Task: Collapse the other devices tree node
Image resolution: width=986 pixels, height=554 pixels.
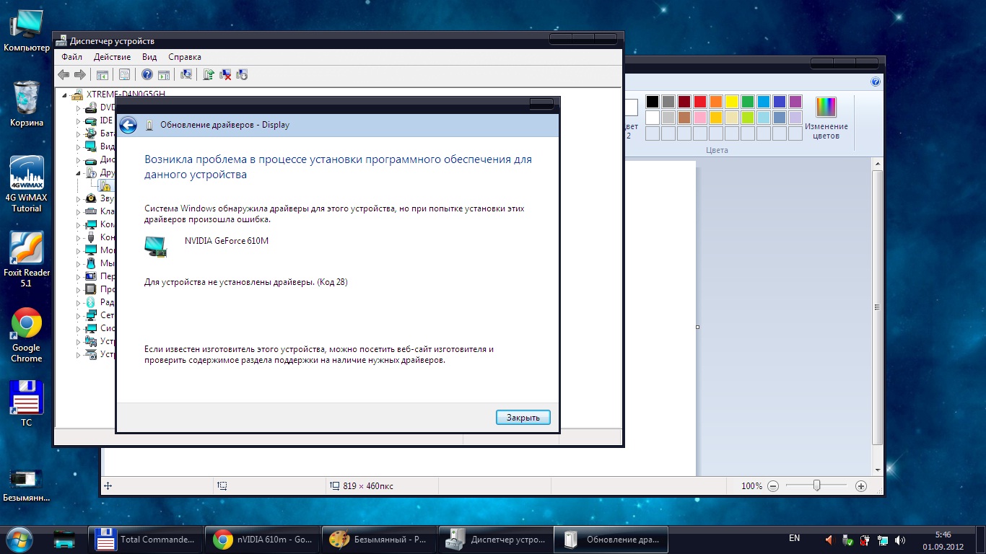Action: point(79,172)
